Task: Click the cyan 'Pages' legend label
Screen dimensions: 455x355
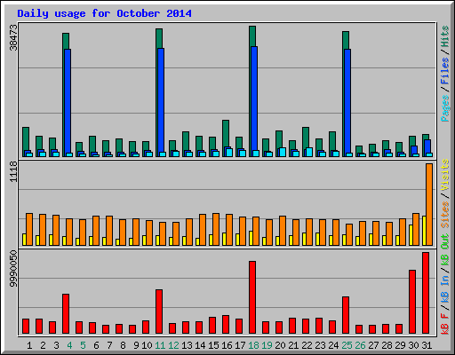Action: [x=445, y=108]
